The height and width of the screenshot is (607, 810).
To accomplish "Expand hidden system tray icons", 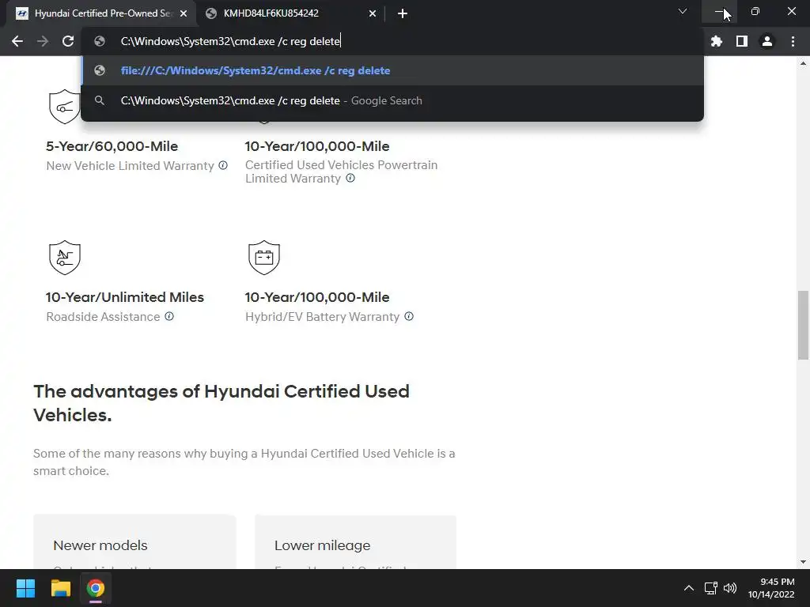I will click(x=688, y=589).
